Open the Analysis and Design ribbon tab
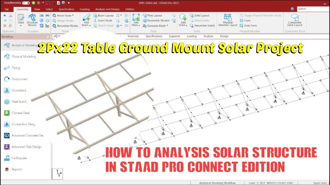The image size is (330, 185). [x=107, y=9]
